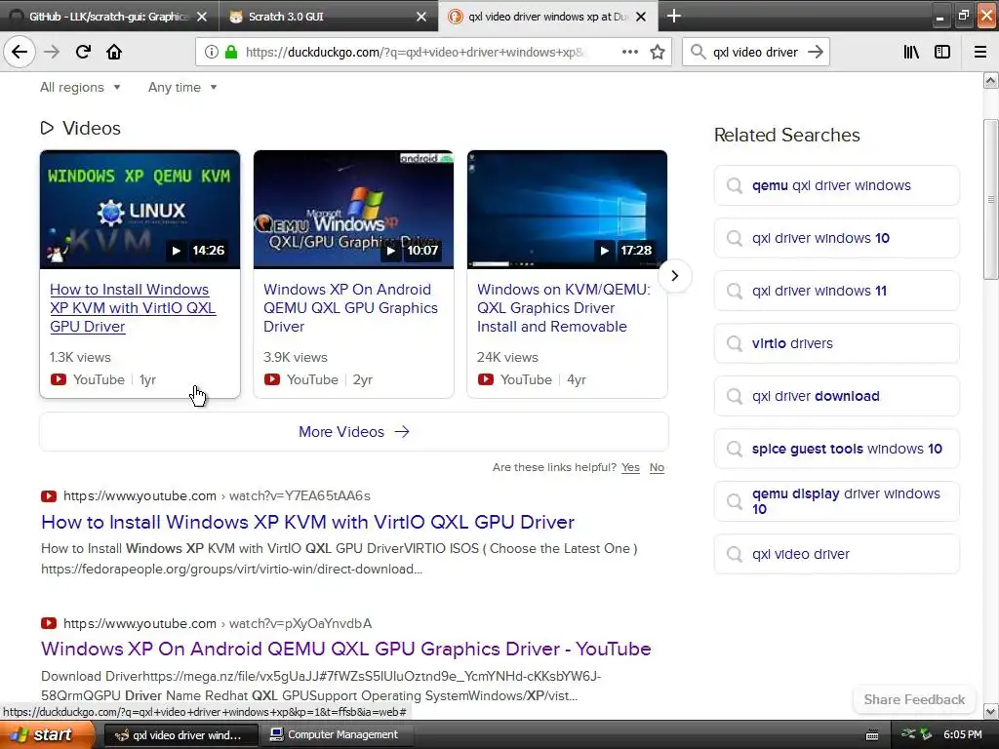Switch to GitHub LLK/scratch-gui tab
999x749 pixels.
click(x=108, y=17)
